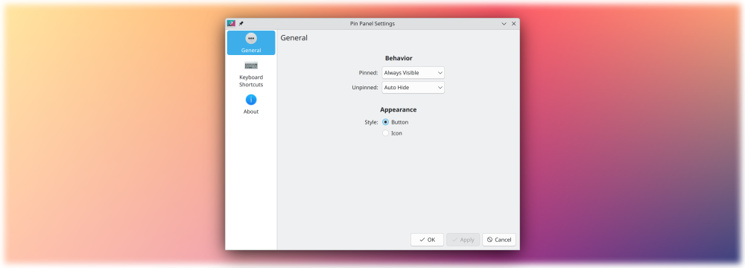The image size is (745, 268).
Task: Open the About info icon
Action: pyautogui.click(x=251, y=100)
